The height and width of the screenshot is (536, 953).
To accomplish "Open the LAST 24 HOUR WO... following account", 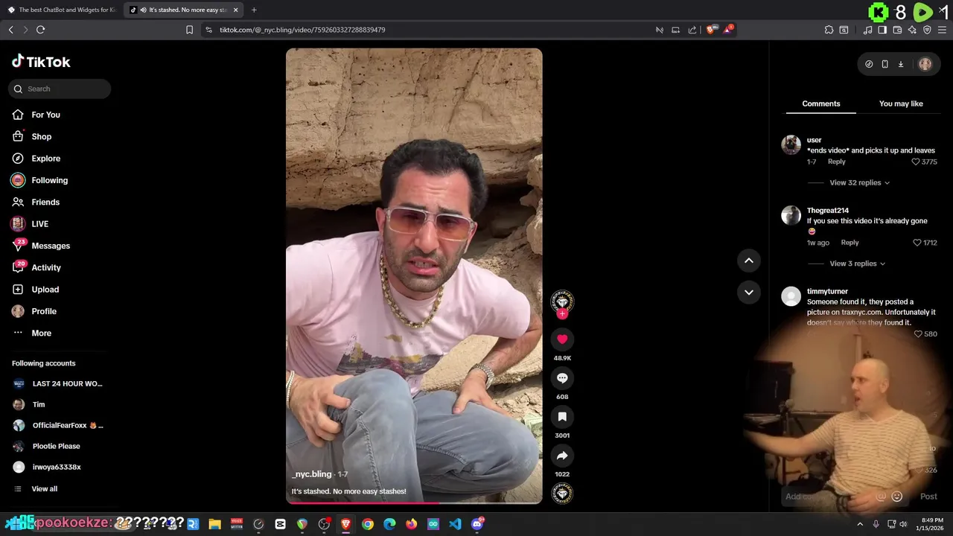I will [x=58, y=384].
